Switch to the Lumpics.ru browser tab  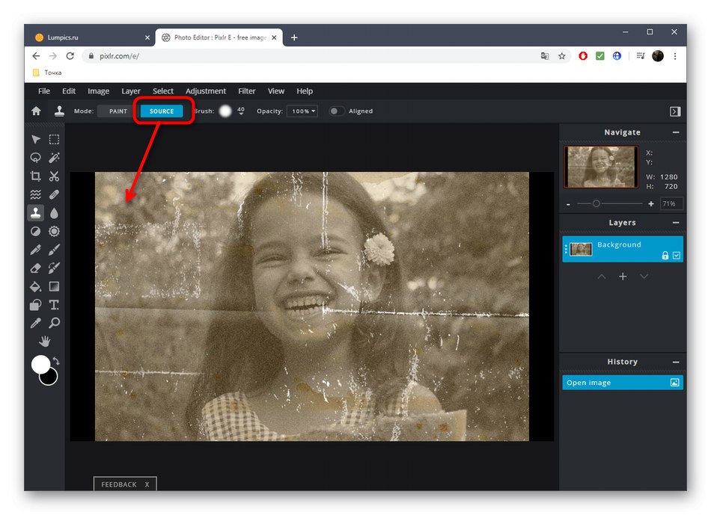[92, 37]
